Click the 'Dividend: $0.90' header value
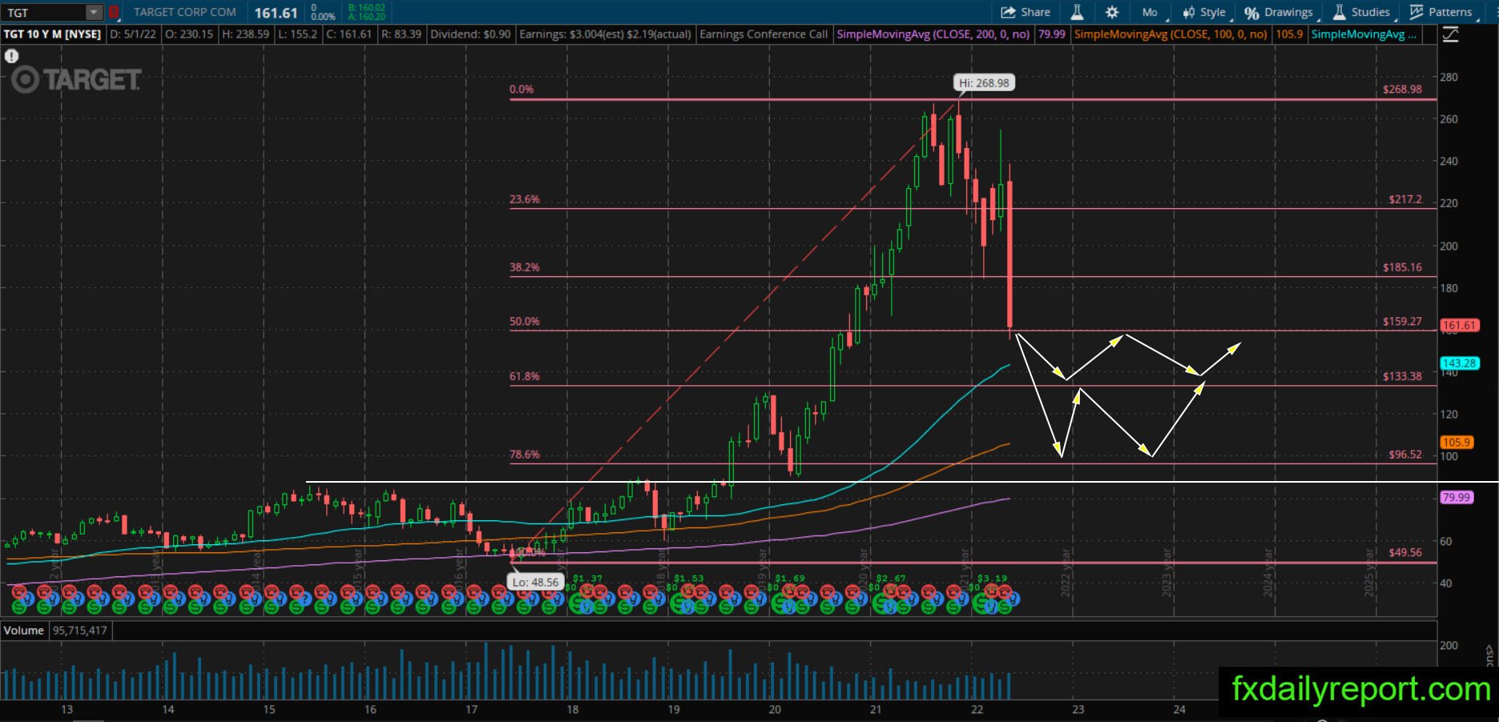The width and height of the screenshot is (1499, 722). coord(469,34)
